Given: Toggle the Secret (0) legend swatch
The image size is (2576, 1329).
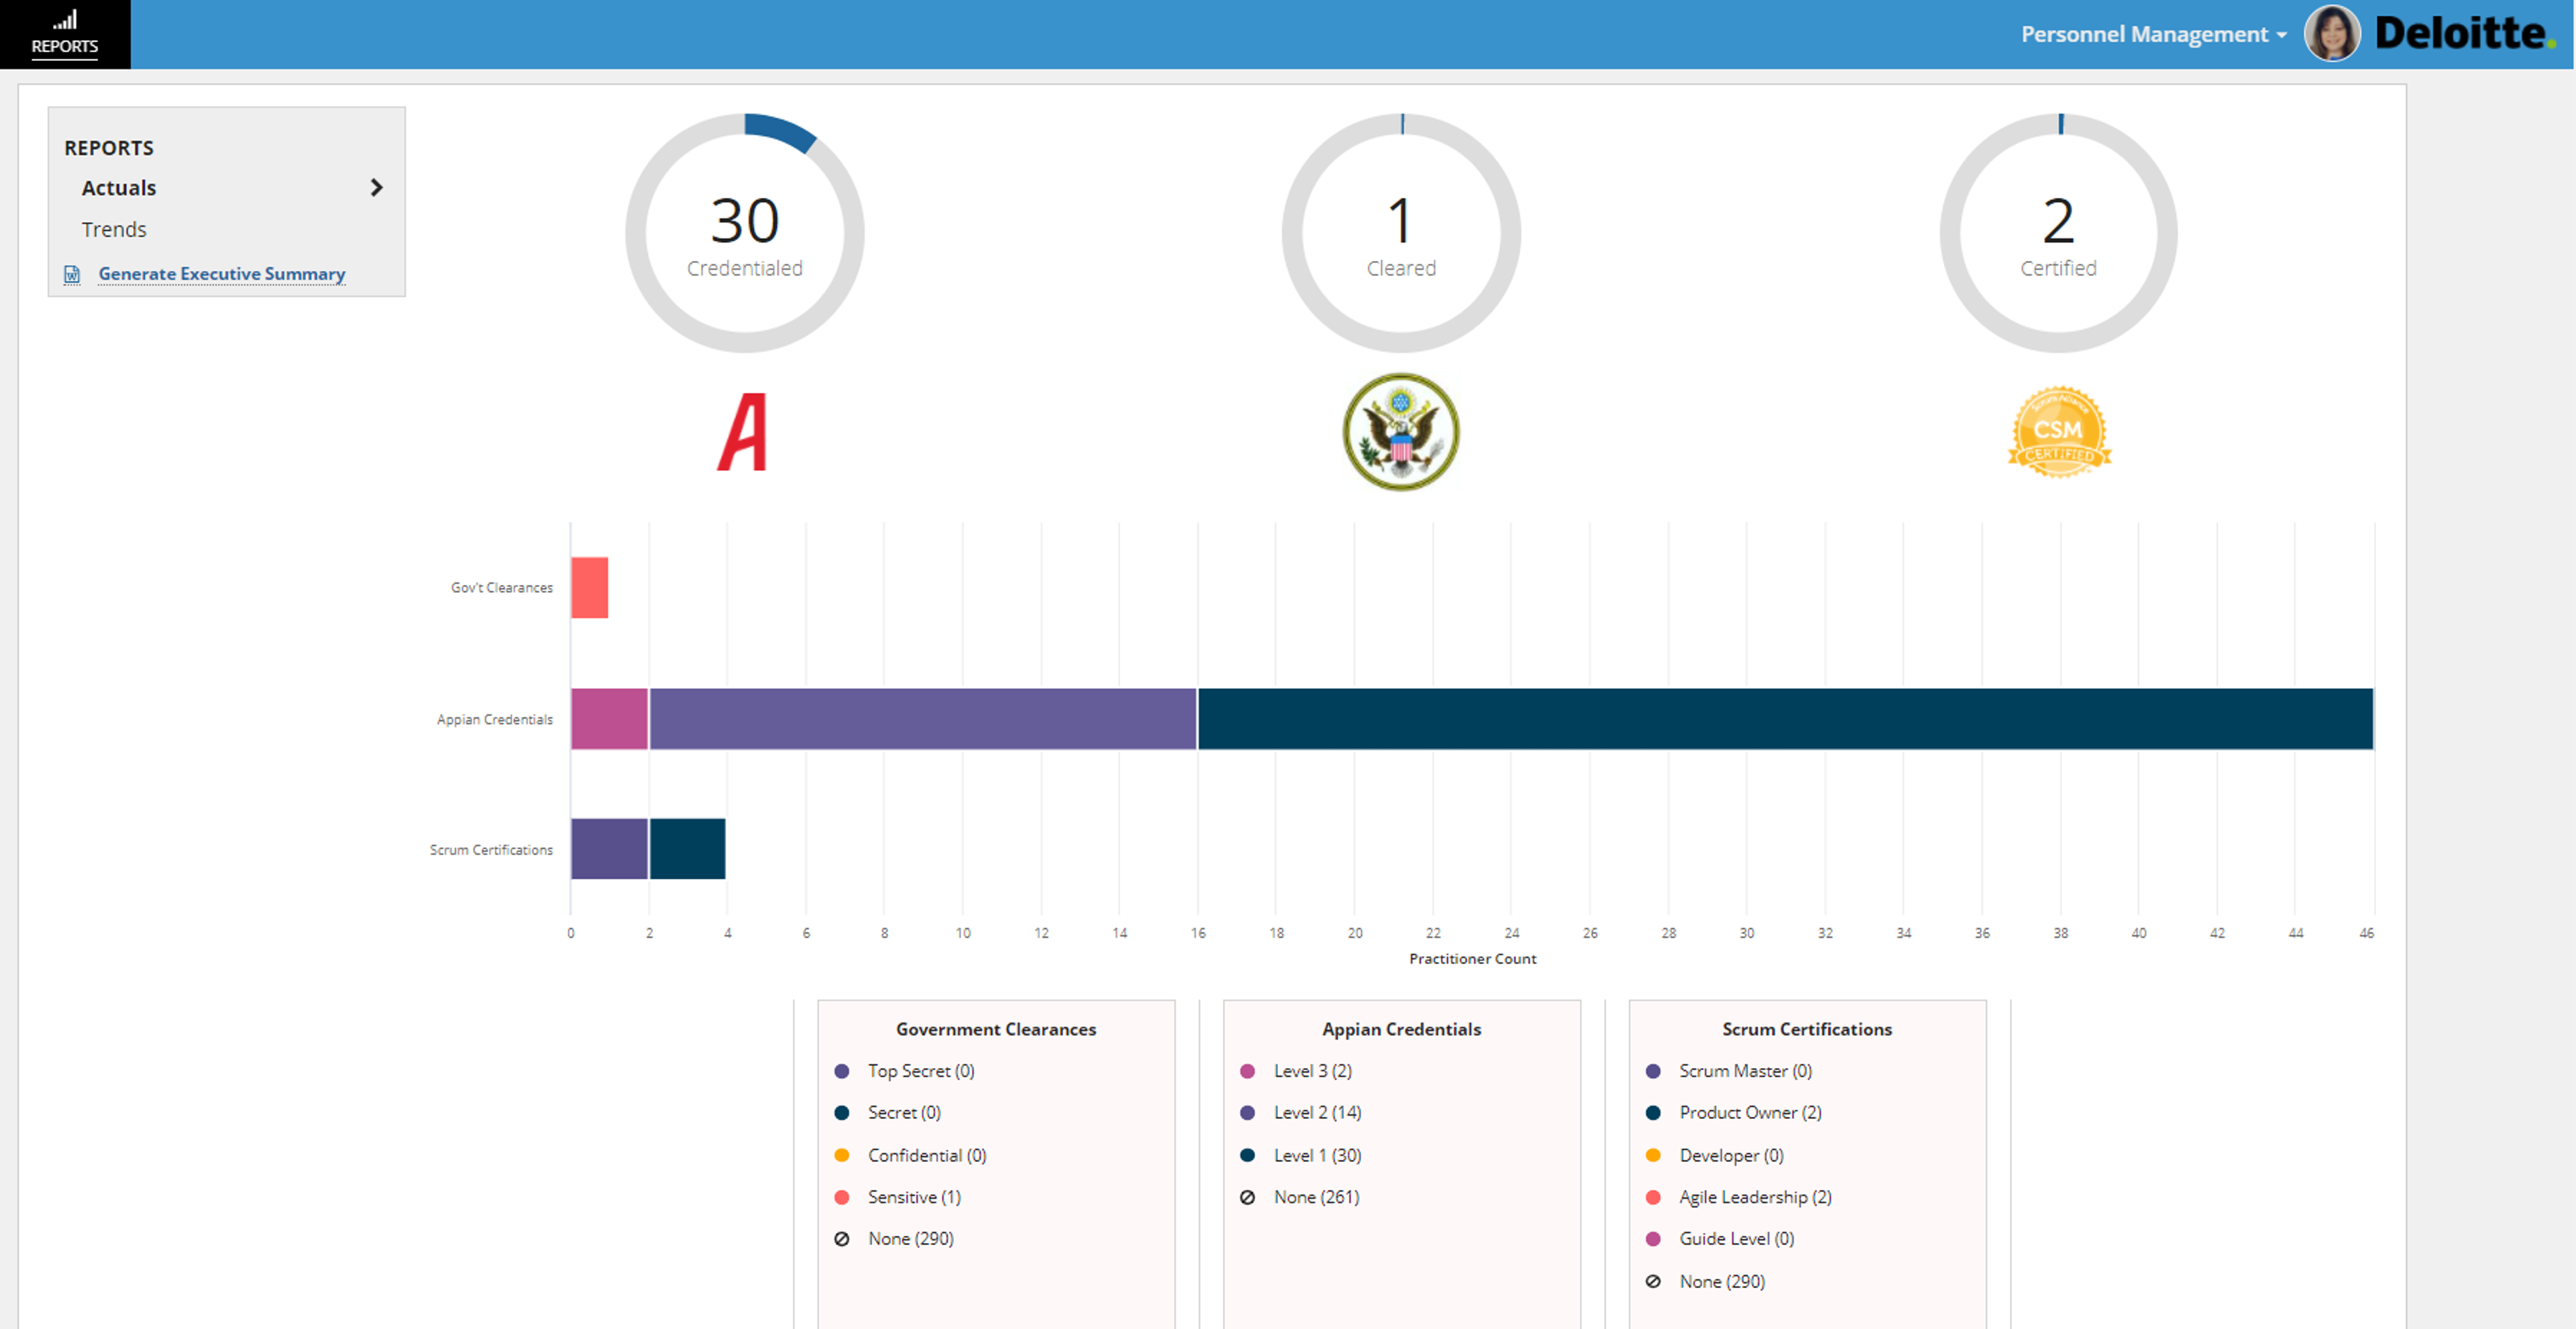Looking at the screenshot, I should [x=842, y=1113].
